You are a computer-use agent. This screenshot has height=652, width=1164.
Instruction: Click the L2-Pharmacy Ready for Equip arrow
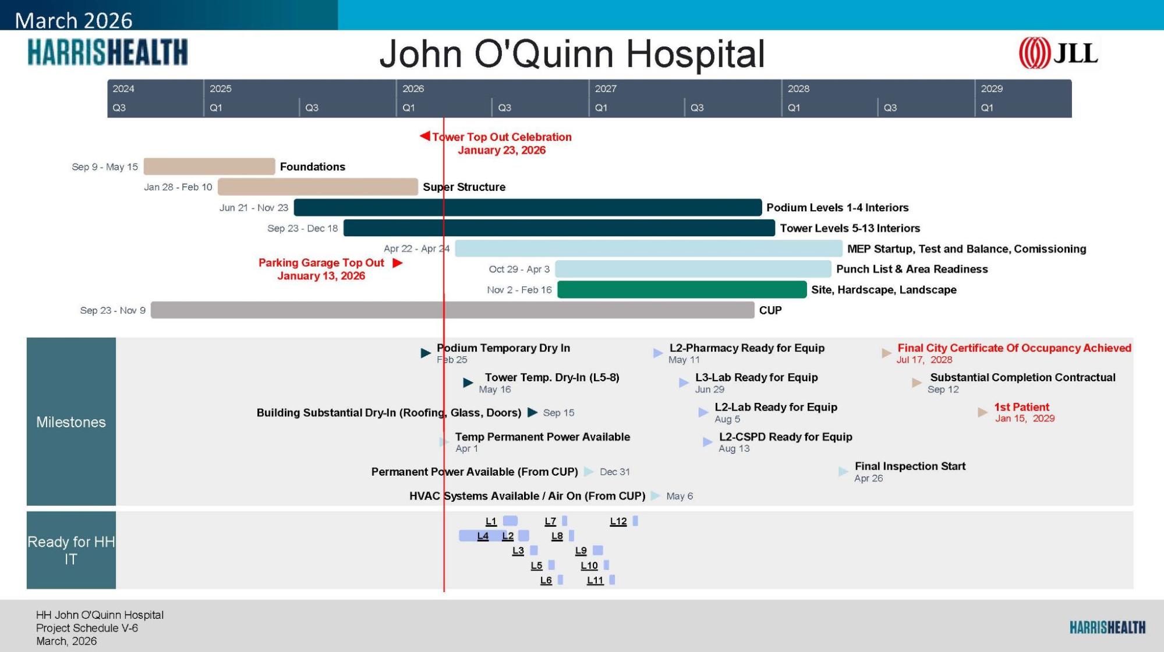coord(658,353)
